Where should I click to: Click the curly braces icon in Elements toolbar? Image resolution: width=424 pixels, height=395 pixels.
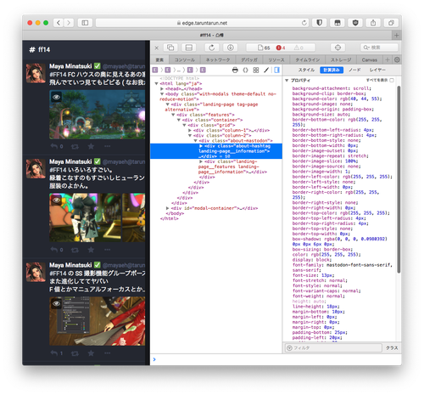(x=245, y=70)
